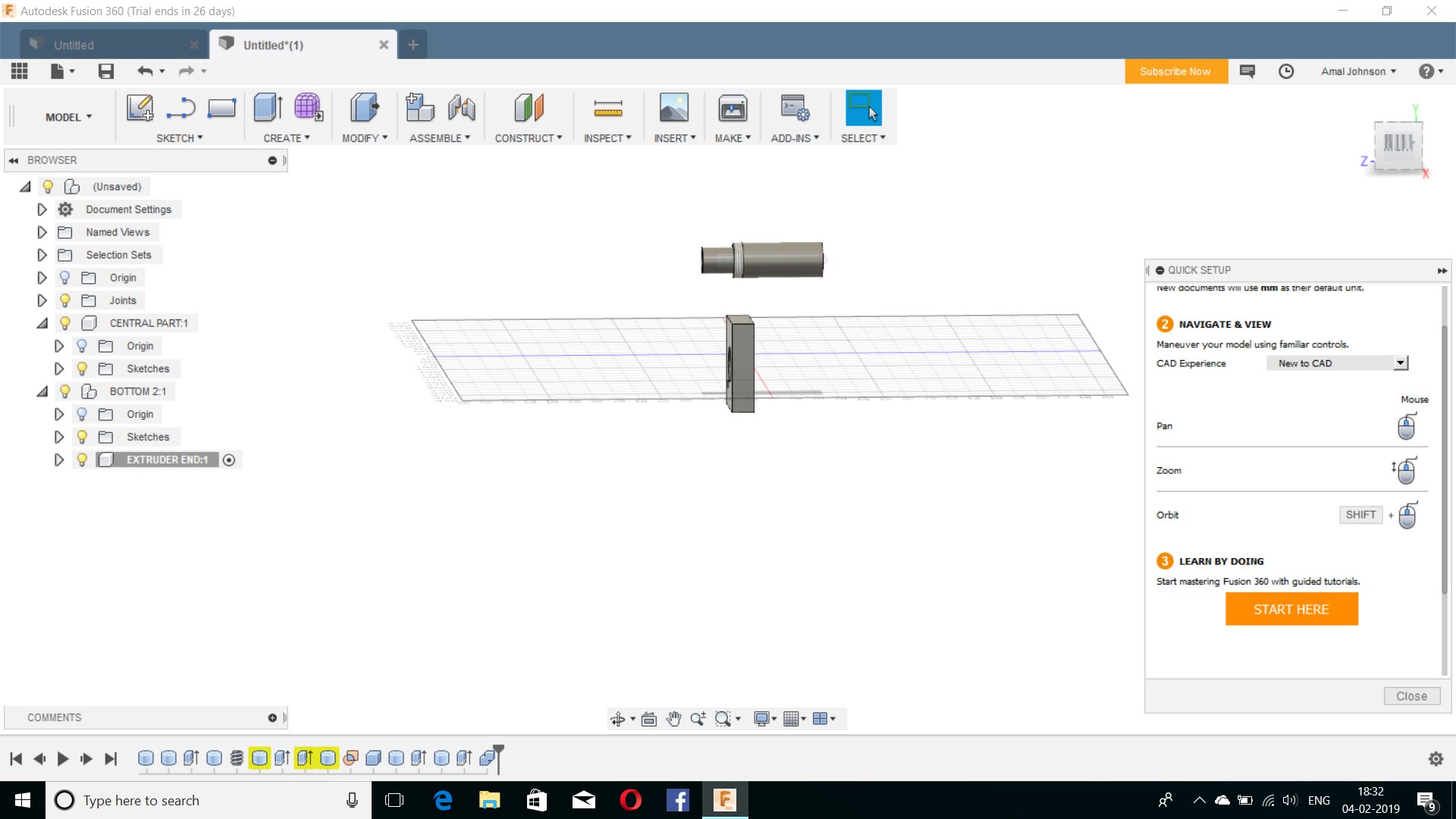1456x819 pixels.
Task: Toggle visibility of BOTTOM 2:1 component
Action: coord(65,391)
